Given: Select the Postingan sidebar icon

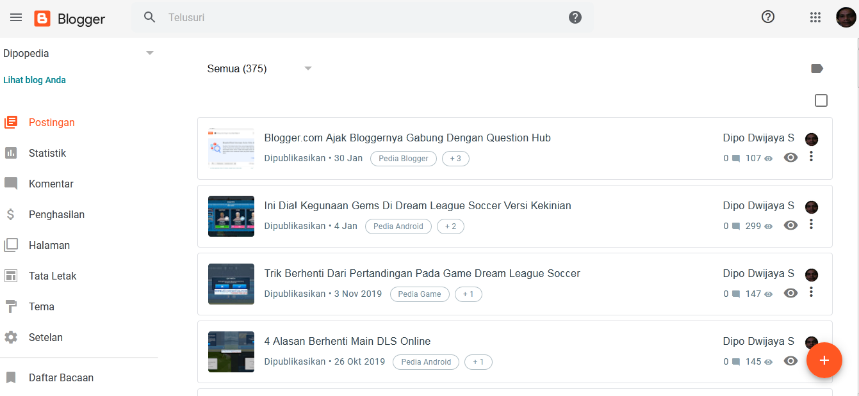Looking at the screenshot, I should (11, 122).
